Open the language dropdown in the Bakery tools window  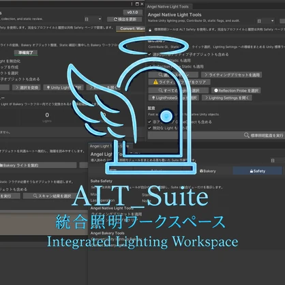pos(93,19)
